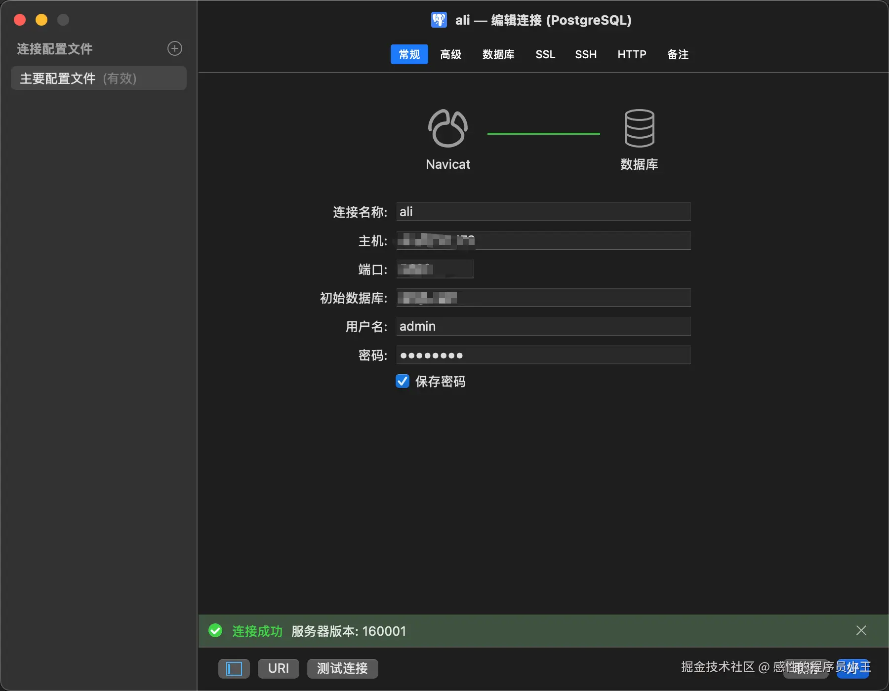Confirm with the blue OK button
Image resolution: width=889 pixels, height=691 pixels.
[x=853, y=669]
